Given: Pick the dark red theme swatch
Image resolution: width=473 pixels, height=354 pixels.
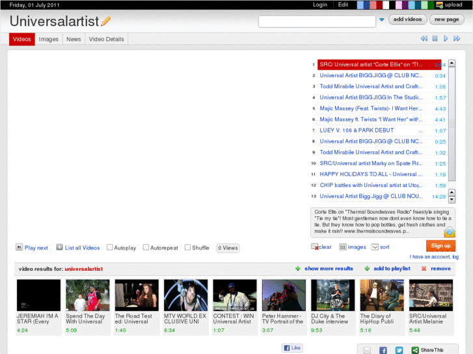Looking at the screenshot, I should (379, 5).
